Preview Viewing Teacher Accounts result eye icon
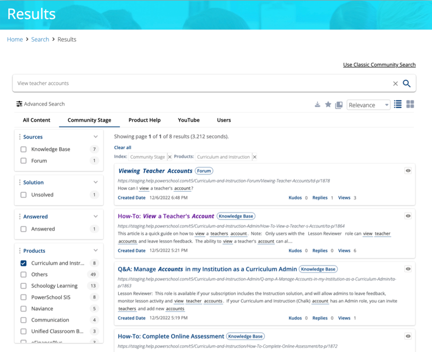This screenshot has height=352, width=432. (x=408, y=171)
